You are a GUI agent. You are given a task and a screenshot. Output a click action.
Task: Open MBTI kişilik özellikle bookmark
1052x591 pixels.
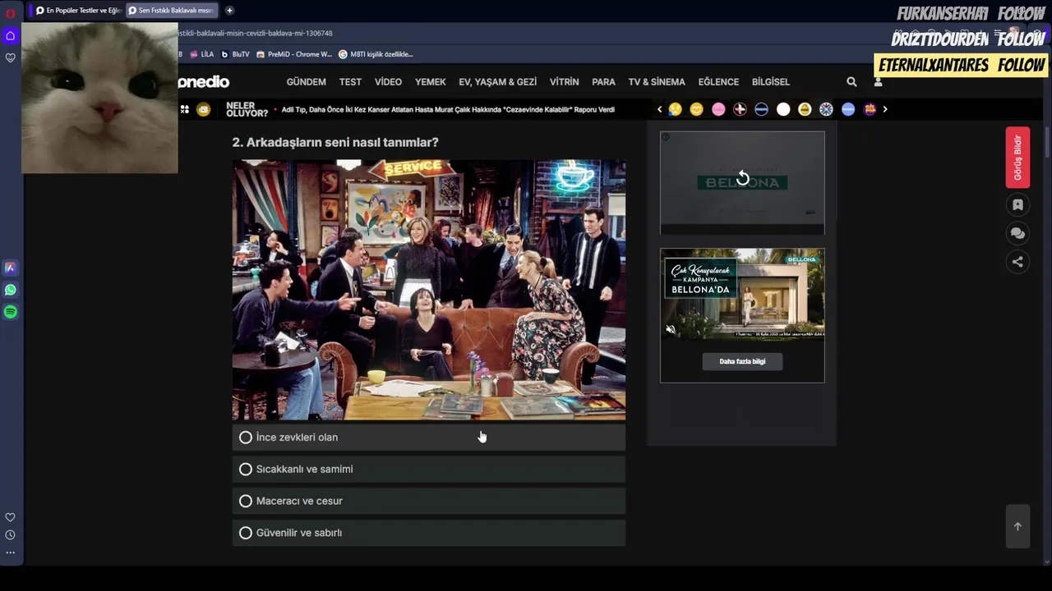pyautogui.click(x=376, y=54)
